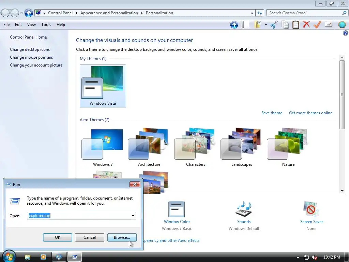Open the recent pages dropdown near Back
The width and height of the screenshot is (349, 262).
21,13
